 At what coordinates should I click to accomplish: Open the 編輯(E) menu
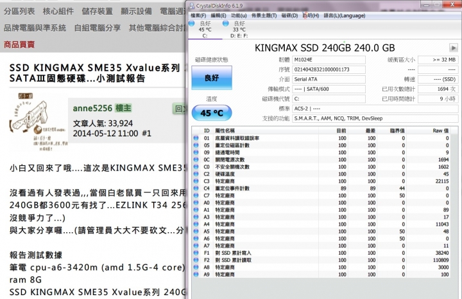coord(219,15)
